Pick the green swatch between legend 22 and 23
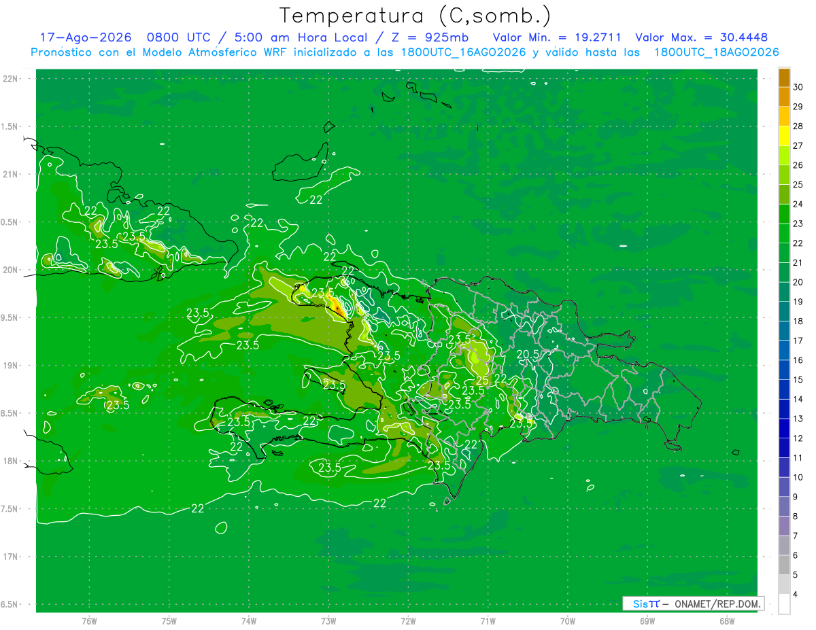This screenshot has height=630, width=816. coord(784,233)
